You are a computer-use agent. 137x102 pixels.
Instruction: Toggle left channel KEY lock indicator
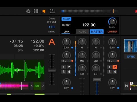[72, 88]
